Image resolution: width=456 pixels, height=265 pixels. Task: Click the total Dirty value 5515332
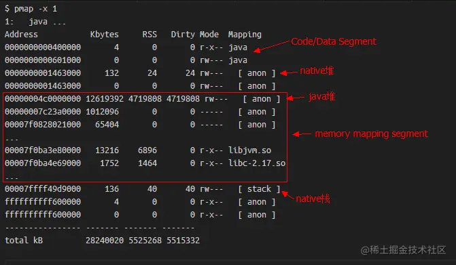183,241
